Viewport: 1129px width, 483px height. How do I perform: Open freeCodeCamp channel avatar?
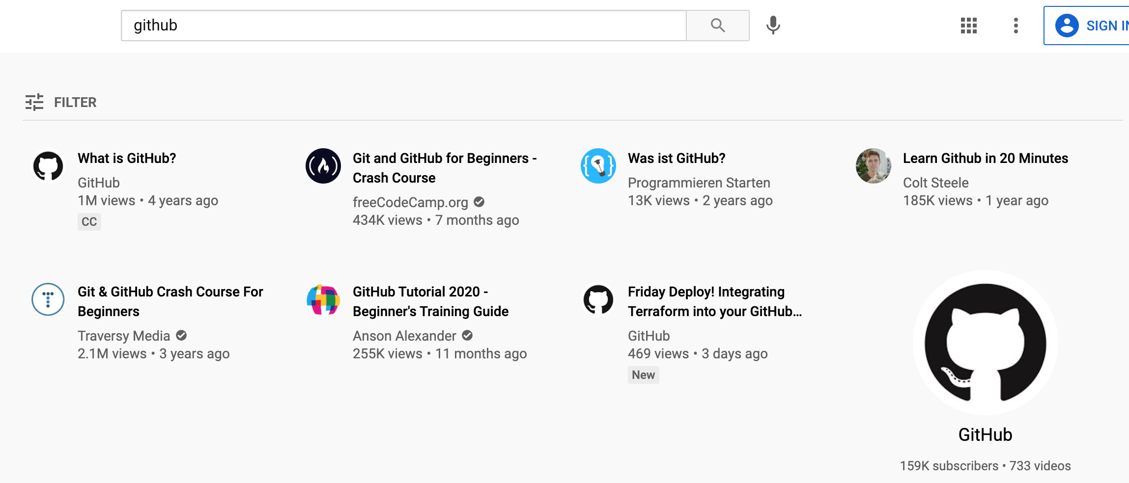pyautogui.click(x=323, y=166)
